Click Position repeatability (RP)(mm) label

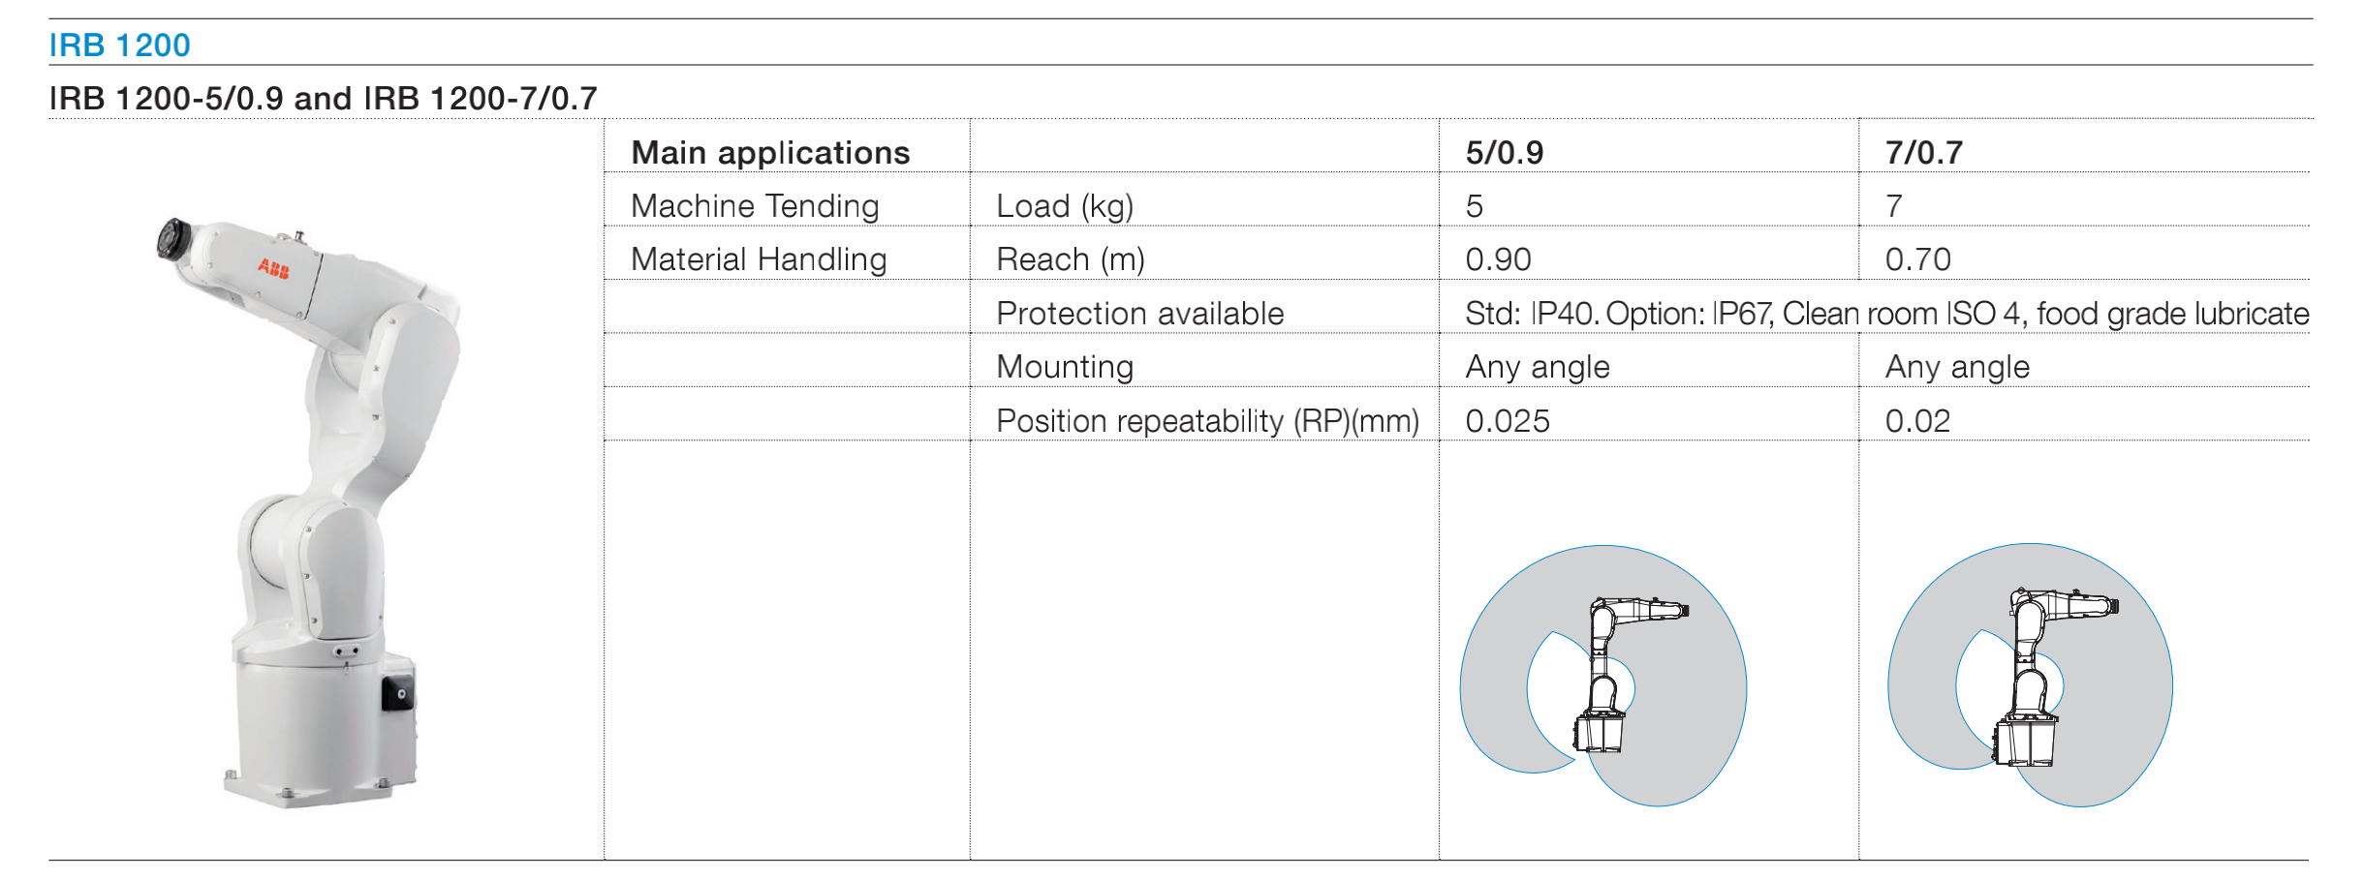tap(1207, 421)
